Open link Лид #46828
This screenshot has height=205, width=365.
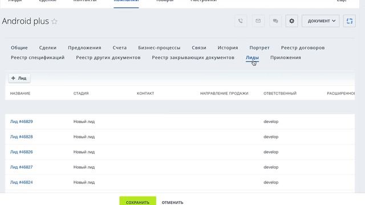click(x=22, y=137)
